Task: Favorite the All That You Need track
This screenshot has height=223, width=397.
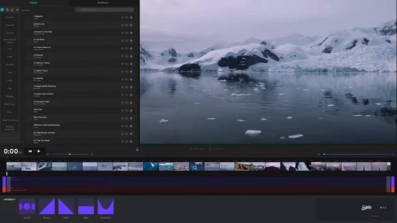Action: 131,142
